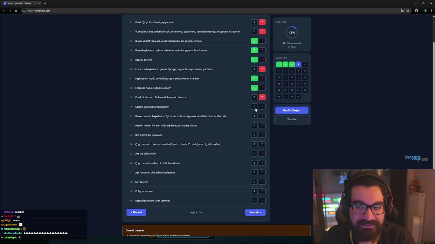Click chat username SirArceus
Image resolution: width=435 pixels, height=244 pixels.
coord(9,212)
